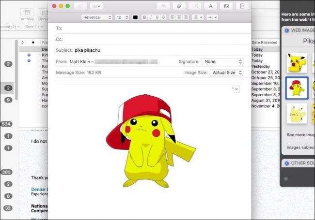
Task: Select the November 4 message row
Action: click(265, 106)
